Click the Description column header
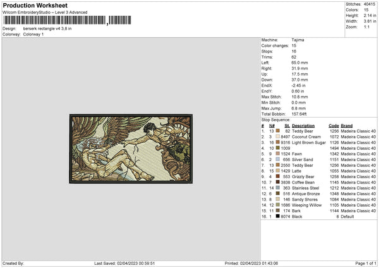The image size is (379, 268). pos(303,126)
